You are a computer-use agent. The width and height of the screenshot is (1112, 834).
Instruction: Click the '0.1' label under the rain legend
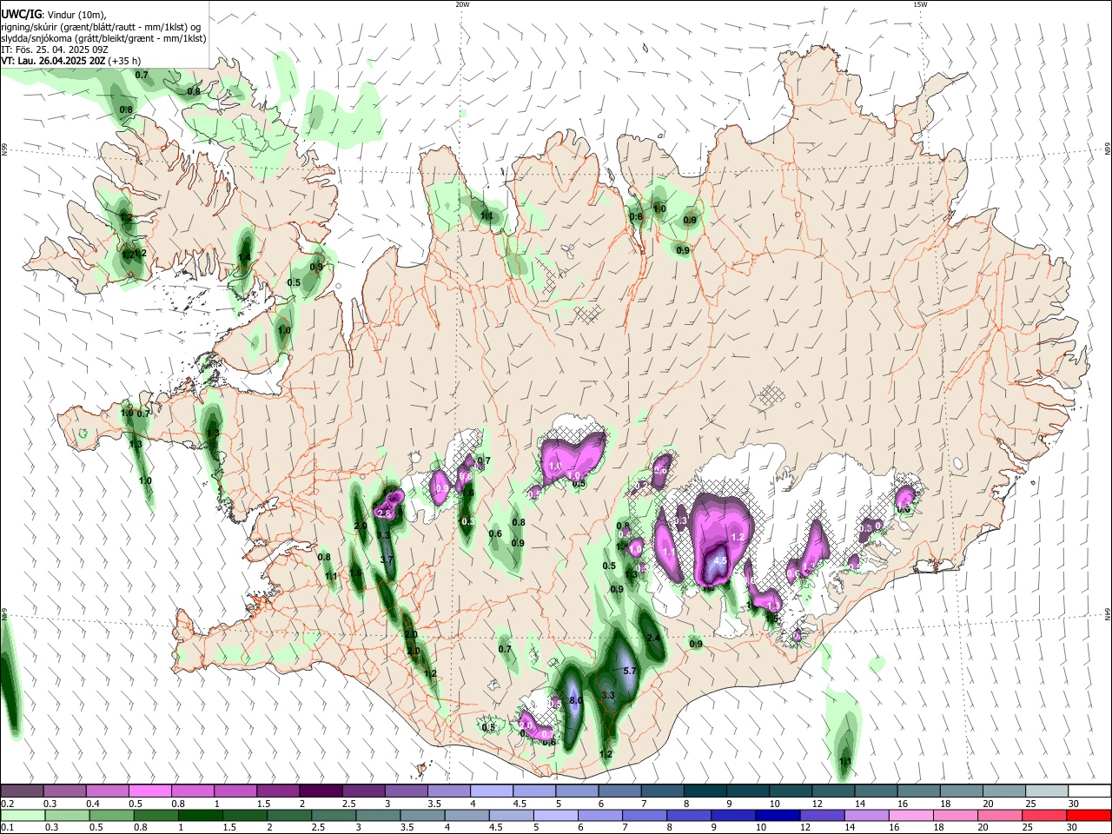7,828
